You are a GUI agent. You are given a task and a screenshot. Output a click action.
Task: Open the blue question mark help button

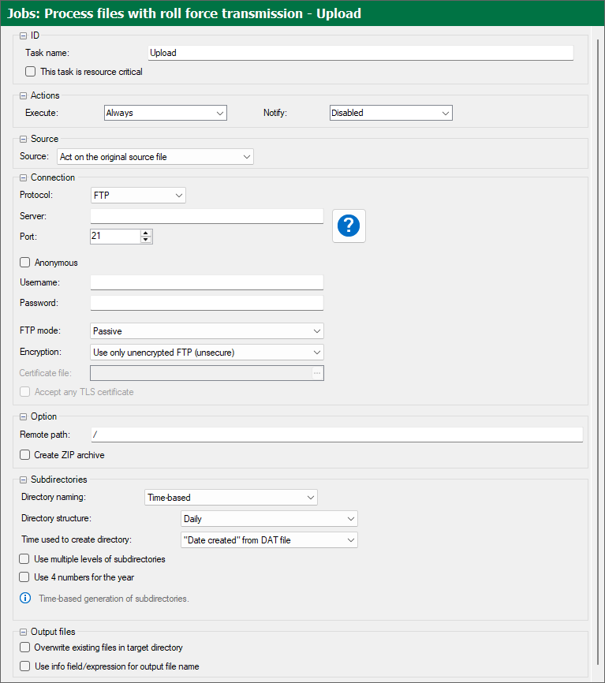click(349, 226)
